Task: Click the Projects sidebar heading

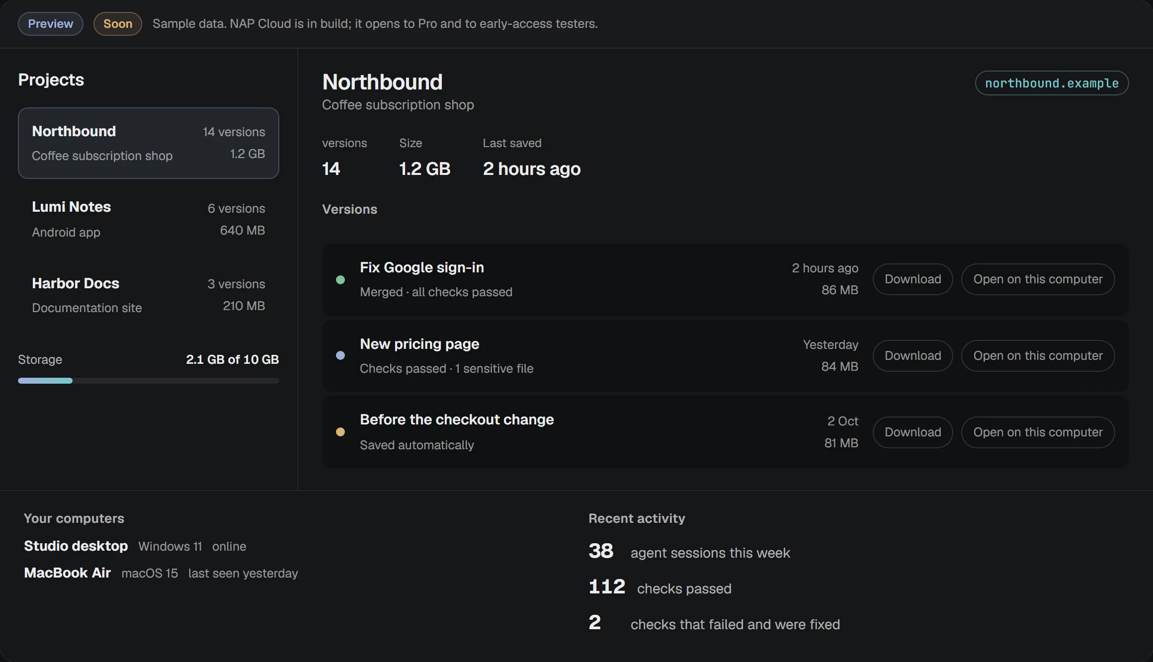Action: tap(51, 80)
